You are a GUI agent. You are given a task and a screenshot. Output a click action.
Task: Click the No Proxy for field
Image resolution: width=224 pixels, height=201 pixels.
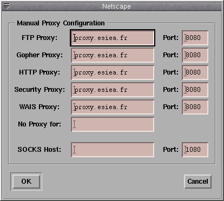pos(113,124)
